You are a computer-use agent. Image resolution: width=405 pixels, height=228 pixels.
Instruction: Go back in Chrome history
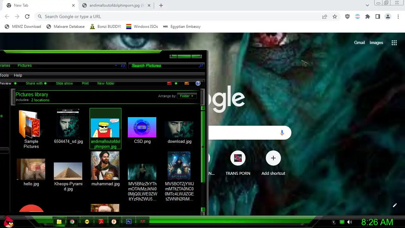(7, 16)
